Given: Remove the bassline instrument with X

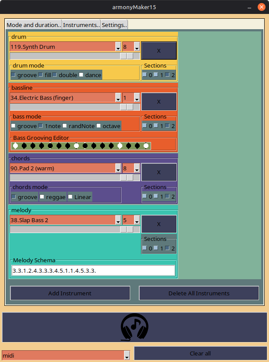Looking at the screenshot, I should (x=159, y=102).
